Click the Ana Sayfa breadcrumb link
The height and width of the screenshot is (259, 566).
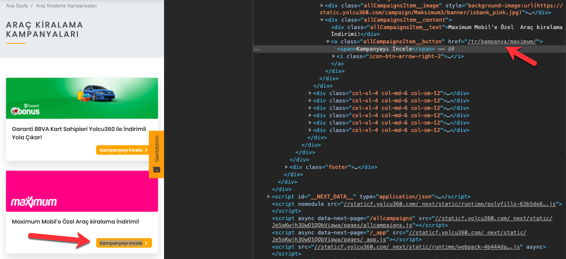click(x=17, y=6)
